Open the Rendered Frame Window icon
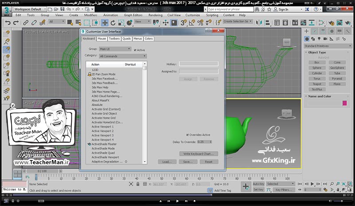This screenshot has width=355, height=206. click(339, 23)
